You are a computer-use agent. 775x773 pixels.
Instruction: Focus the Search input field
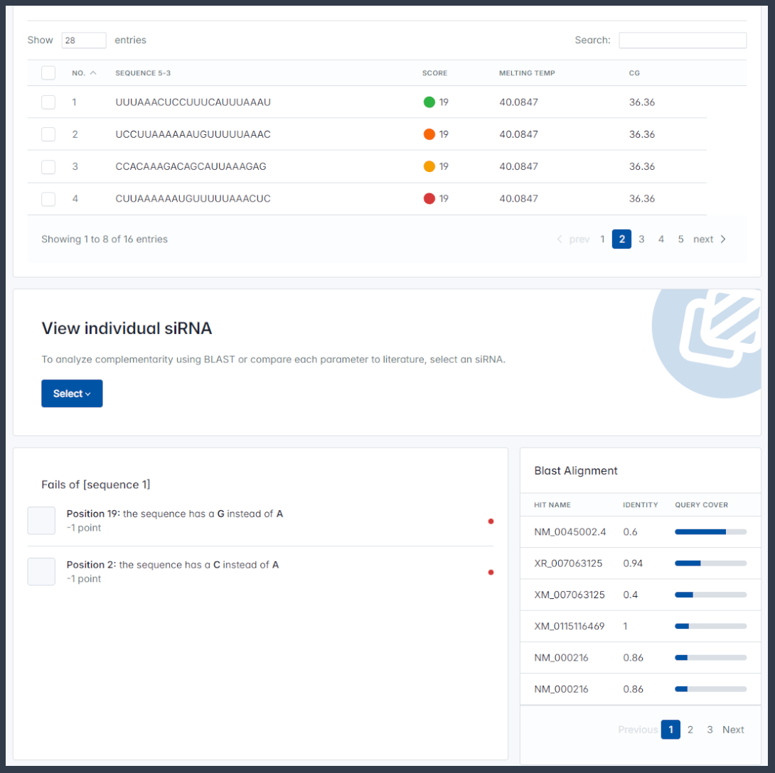click(x=683, y=40)
